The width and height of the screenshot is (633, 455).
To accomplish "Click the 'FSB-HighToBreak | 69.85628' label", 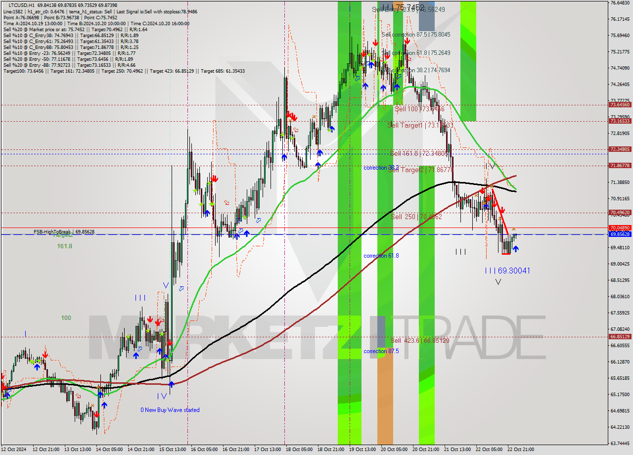I will (x=64, y=231).
